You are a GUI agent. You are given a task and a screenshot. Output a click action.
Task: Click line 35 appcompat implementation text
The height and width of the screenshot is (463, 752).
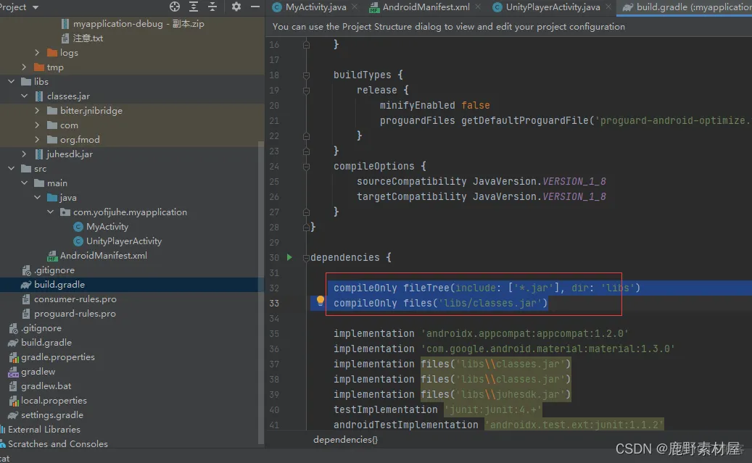coord(481,333)
